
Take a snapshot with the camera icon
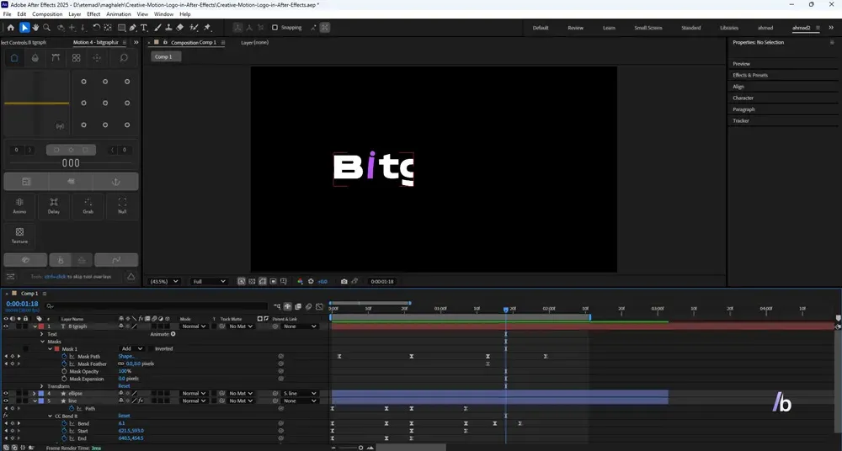pos(344,281)
